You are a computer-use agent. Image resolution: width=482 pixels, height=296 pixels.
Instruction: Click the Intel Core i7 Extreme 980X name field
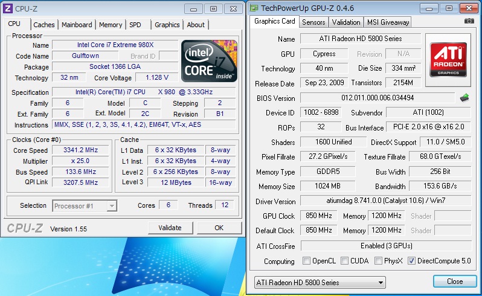[115, 45]
